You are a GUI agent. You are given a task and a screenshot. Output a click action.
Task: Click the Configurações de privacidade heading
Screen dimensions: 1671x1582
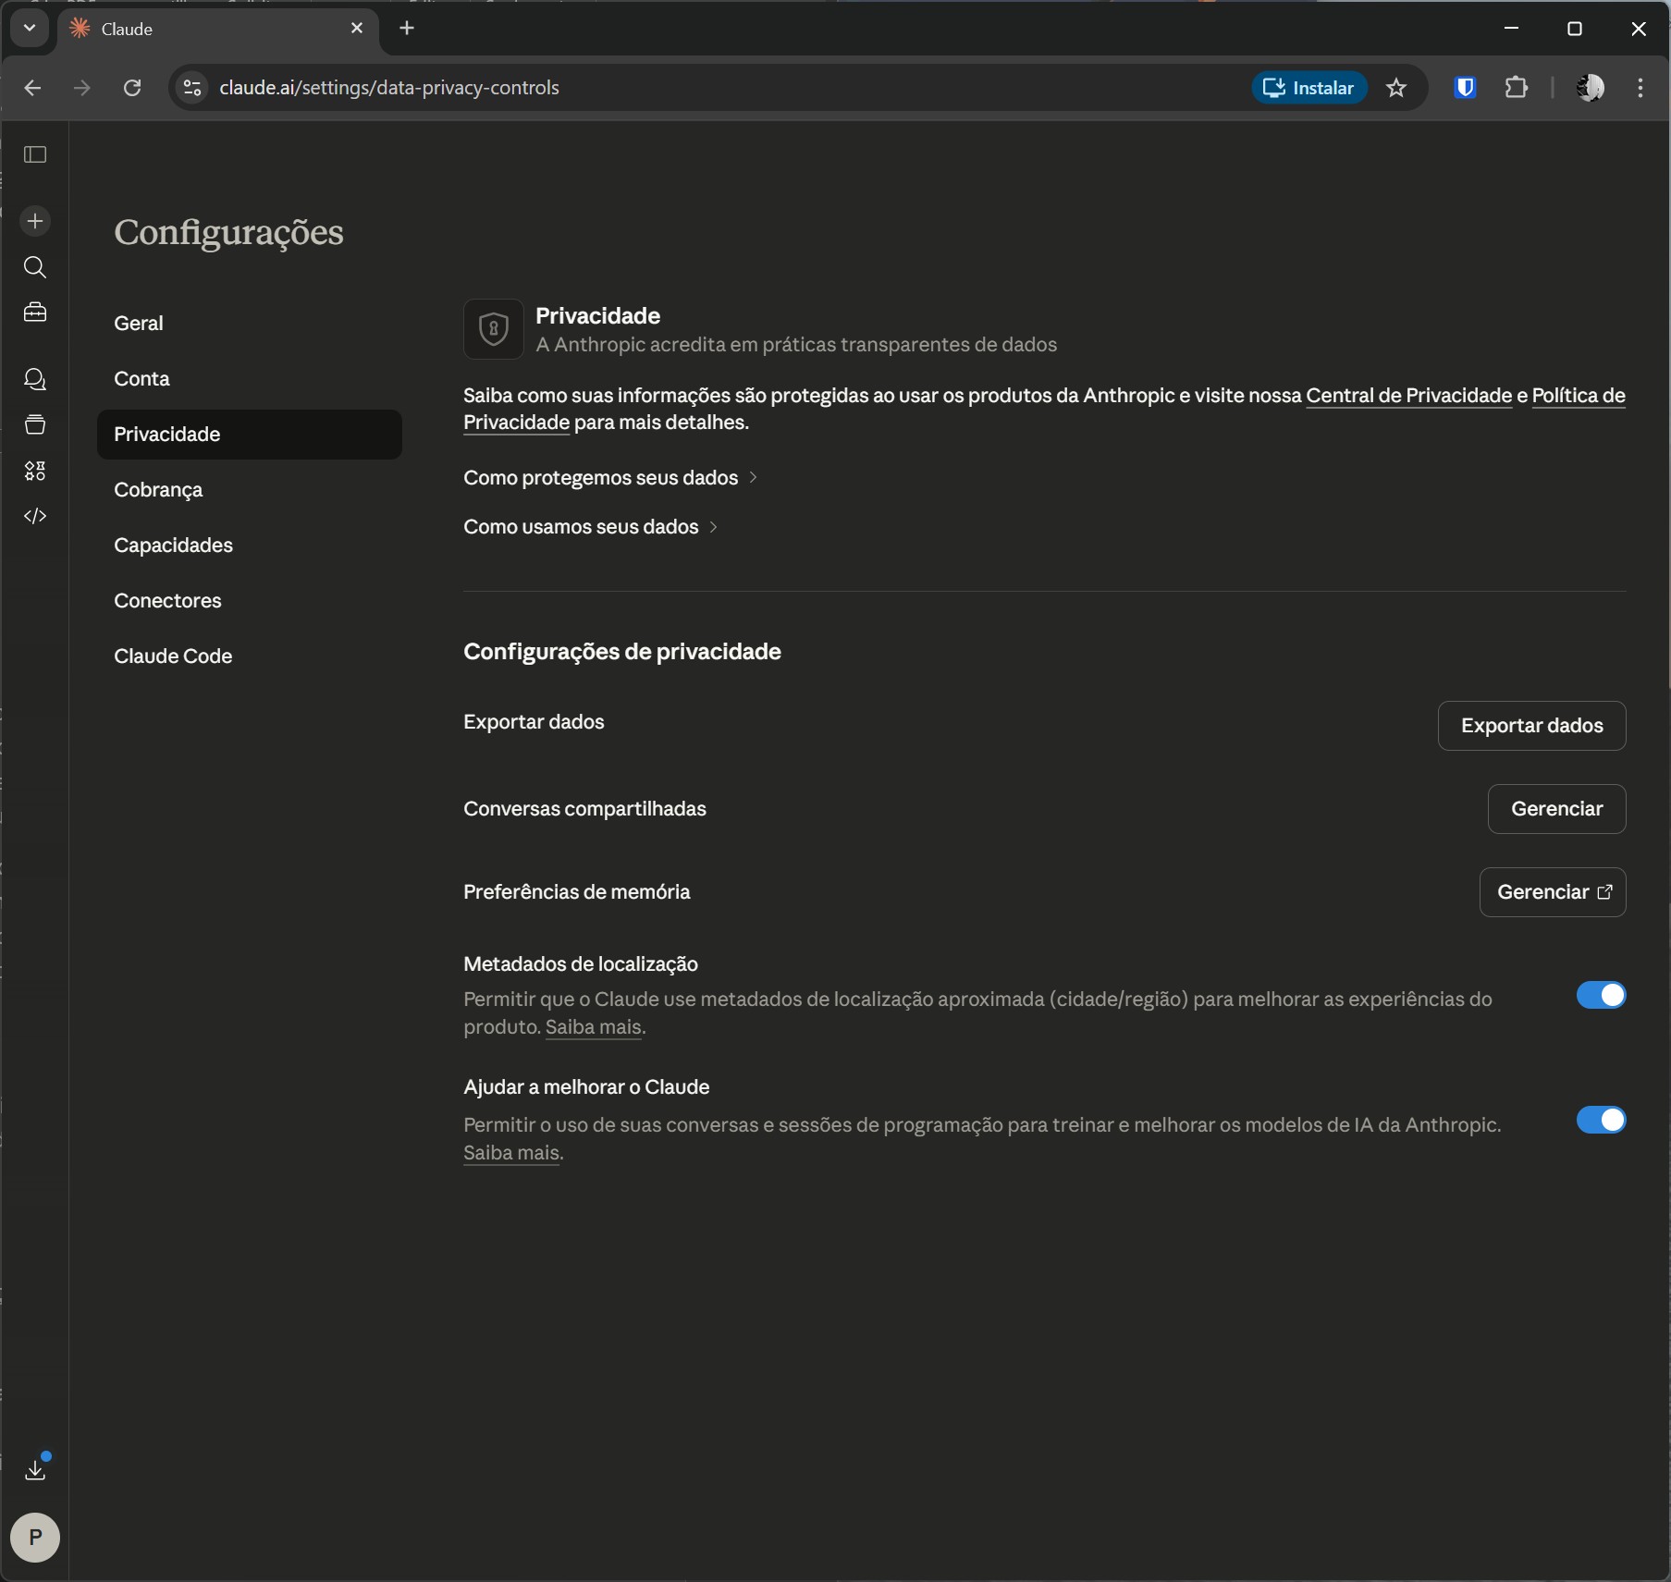(622, 652)
